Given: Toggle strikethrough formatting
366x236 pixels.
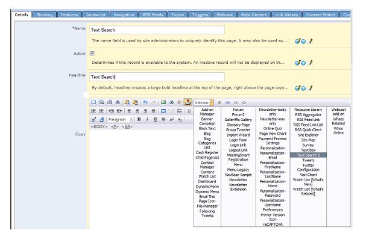Looking at the screenshot, I should tap(163, 119).
